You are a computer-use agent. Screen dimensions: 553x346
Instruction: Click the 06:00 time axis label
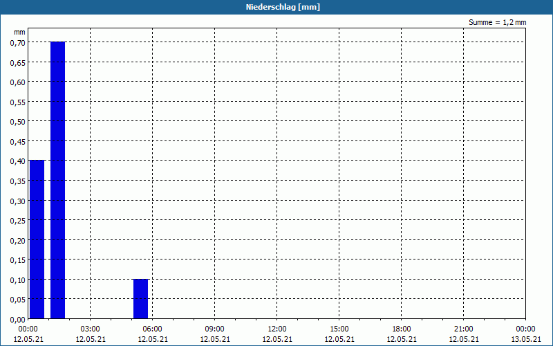[x=152, y=329]
